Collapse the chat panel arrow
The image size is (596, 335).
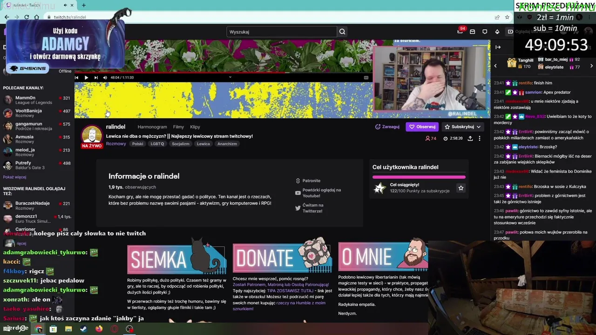pyautogui.click(x=498, y=47)
